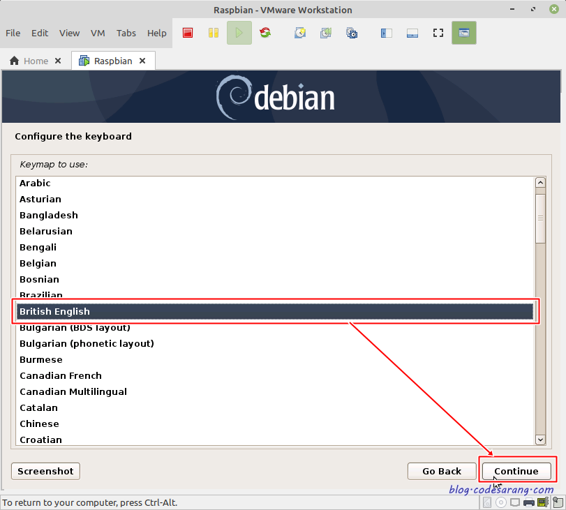Click the green console view icon

pos(464,33)
